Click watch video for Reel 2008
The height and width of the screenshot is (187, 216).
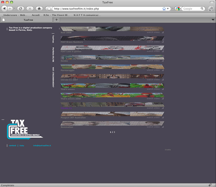[153, 32]
